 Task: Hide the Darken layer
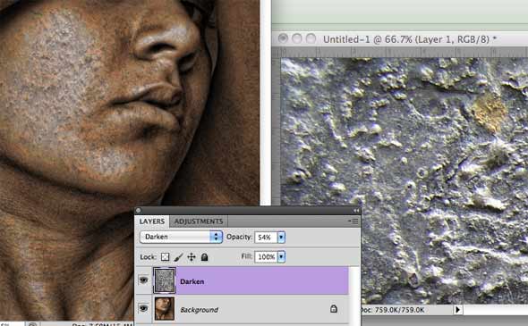tap(143, 280)
